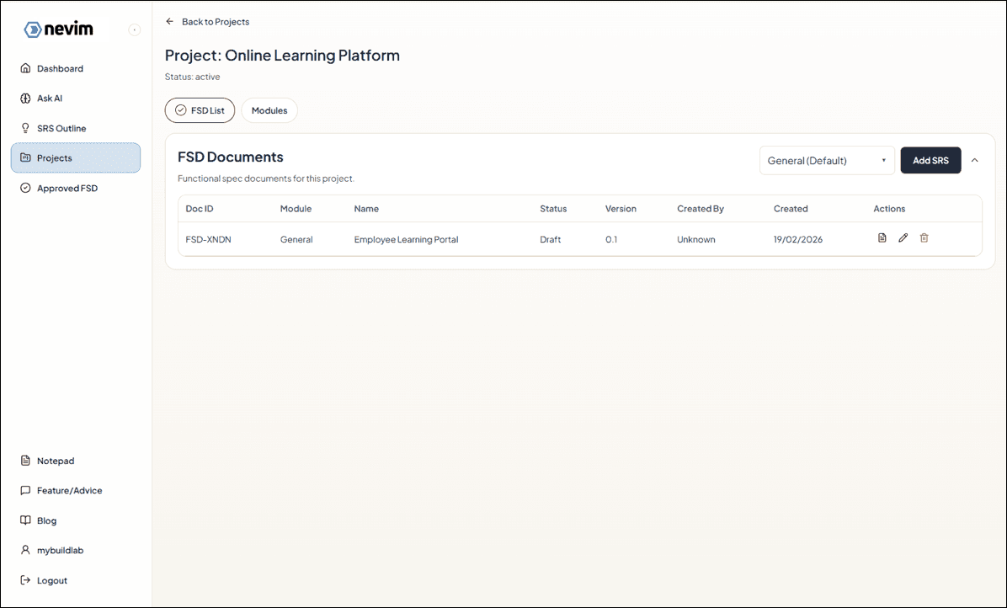Click the nevim logo in the sidebar

click(59, 29)
